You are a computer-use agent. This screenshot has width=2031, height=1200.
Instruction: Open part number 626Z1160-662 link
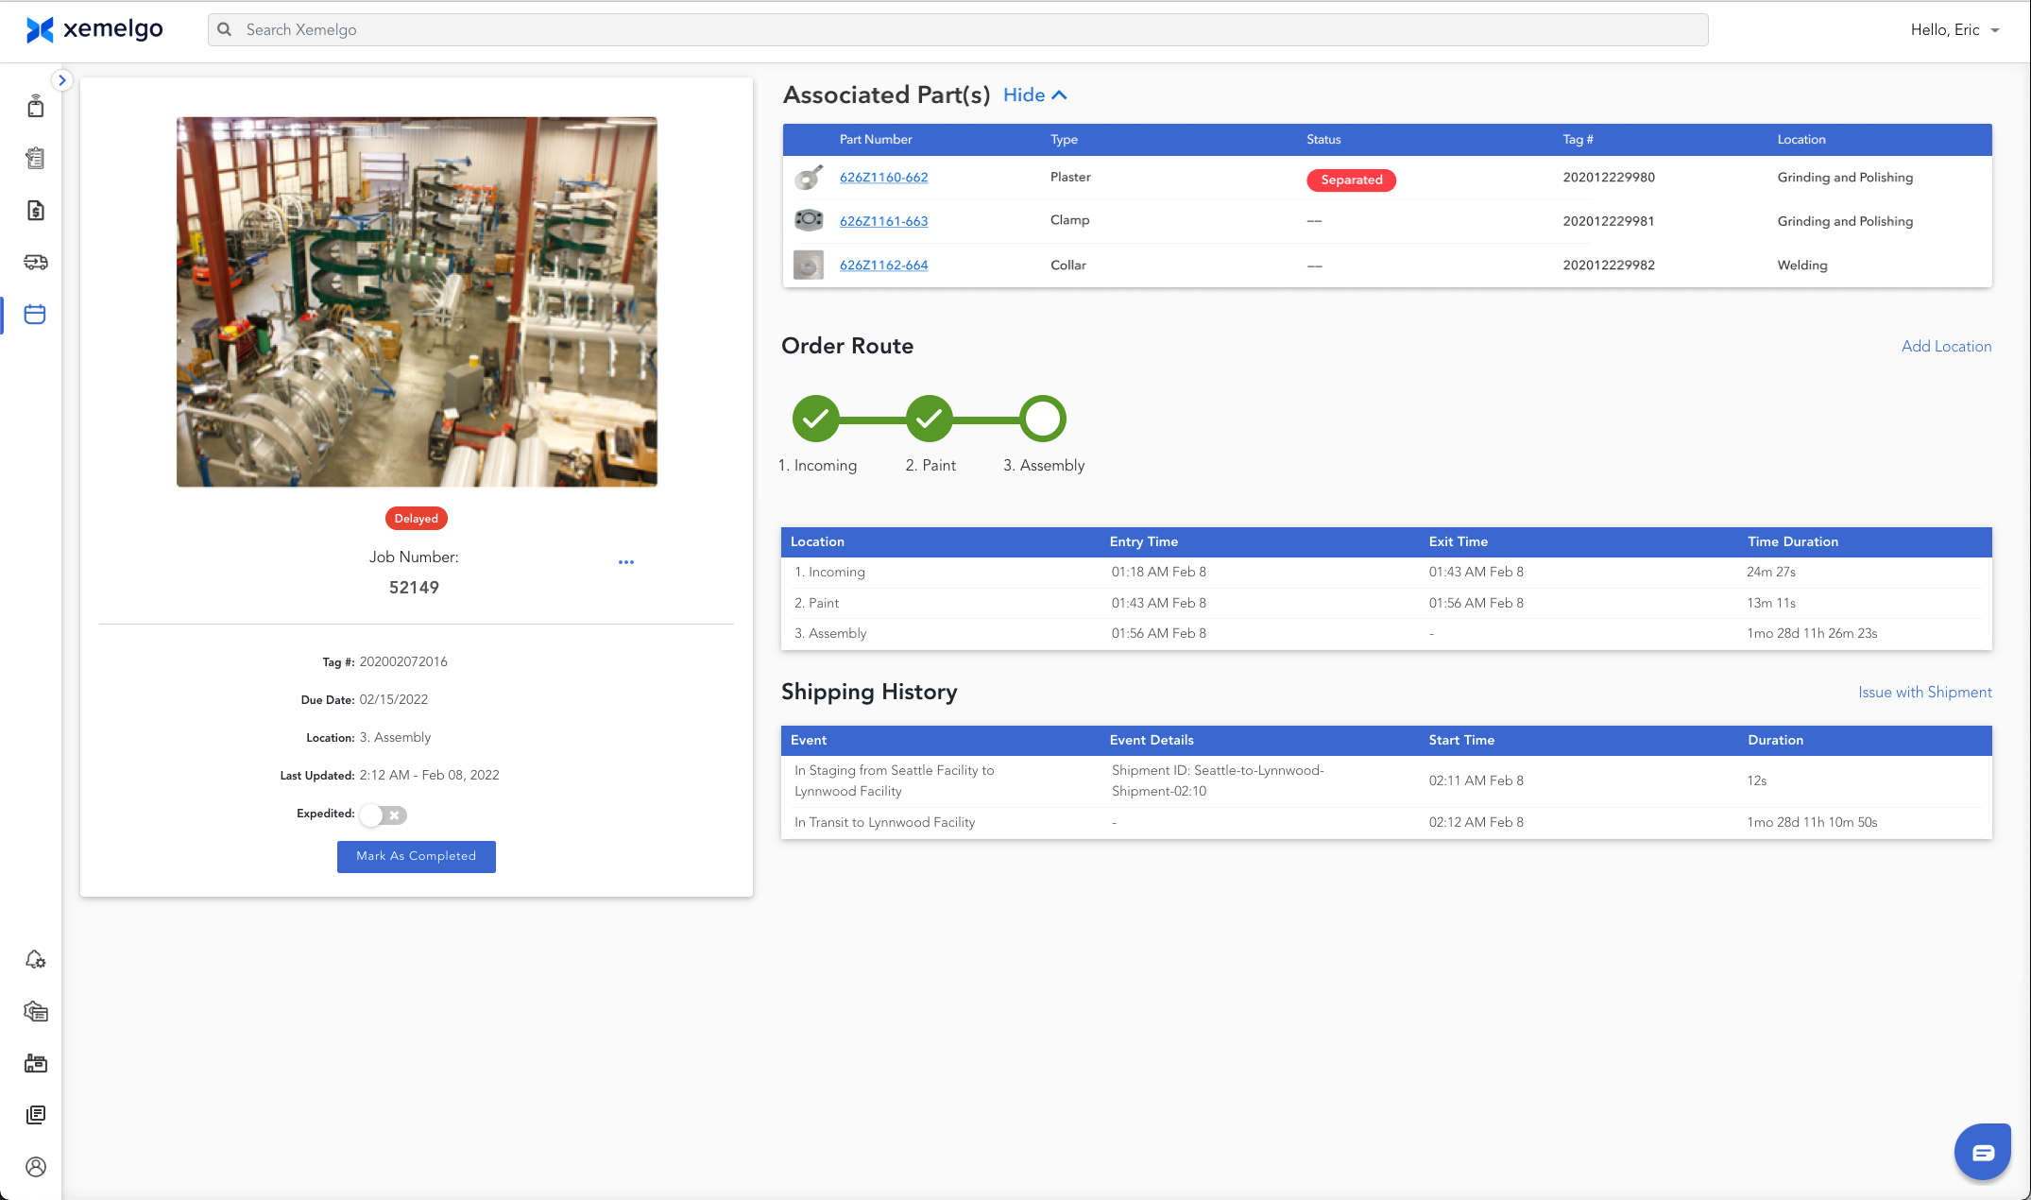point(883,178)
